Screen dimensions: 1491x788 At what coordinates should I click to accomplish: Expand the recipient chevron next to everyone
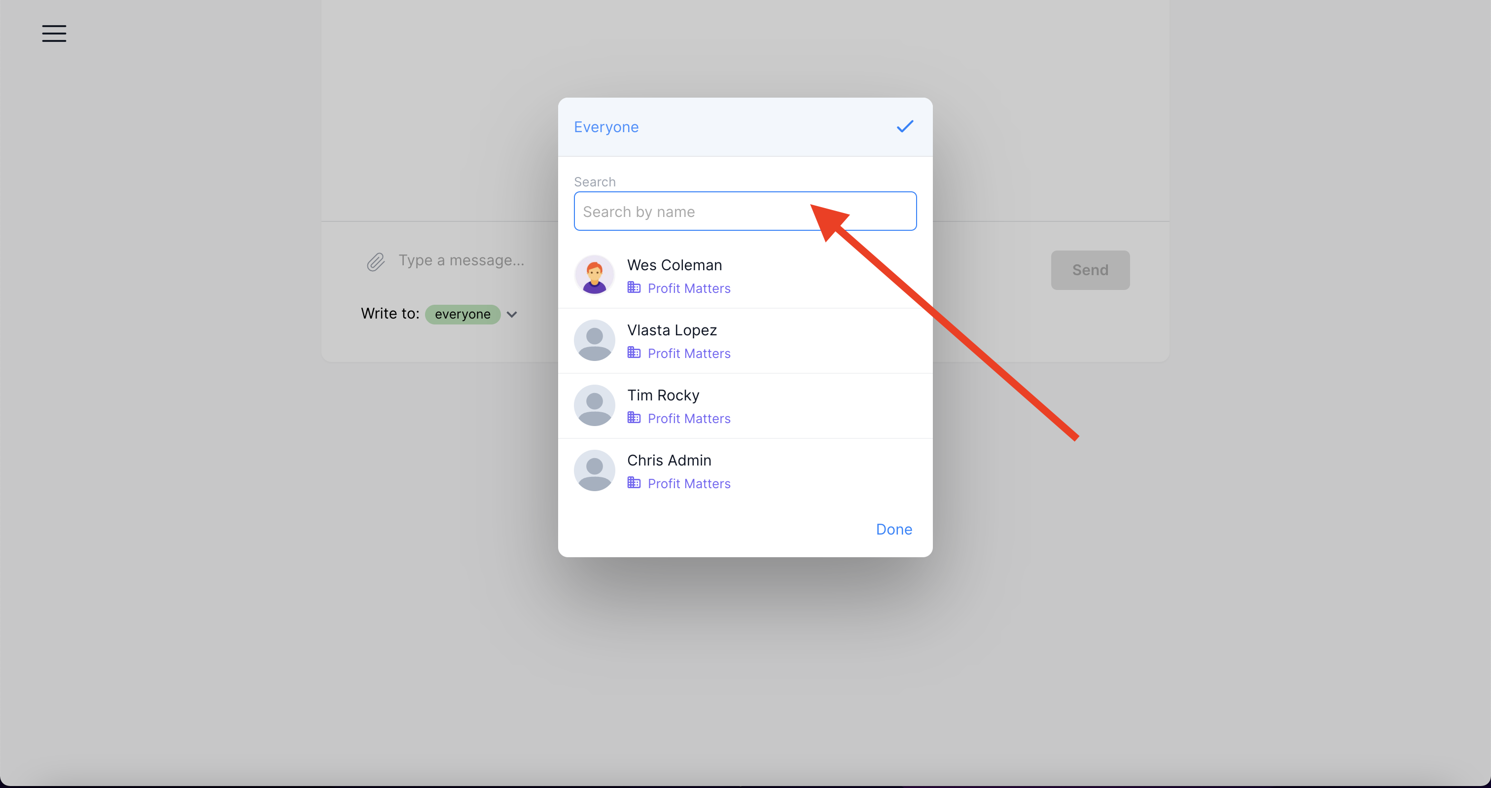(512, 314)
